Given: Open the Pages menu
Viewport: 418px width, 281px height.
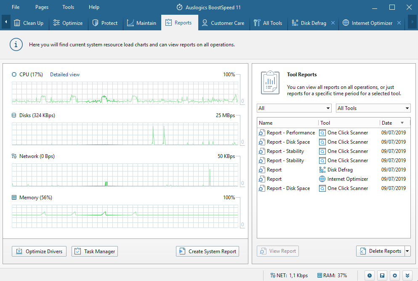Looking at the screenshot, I should coord(42,7).
